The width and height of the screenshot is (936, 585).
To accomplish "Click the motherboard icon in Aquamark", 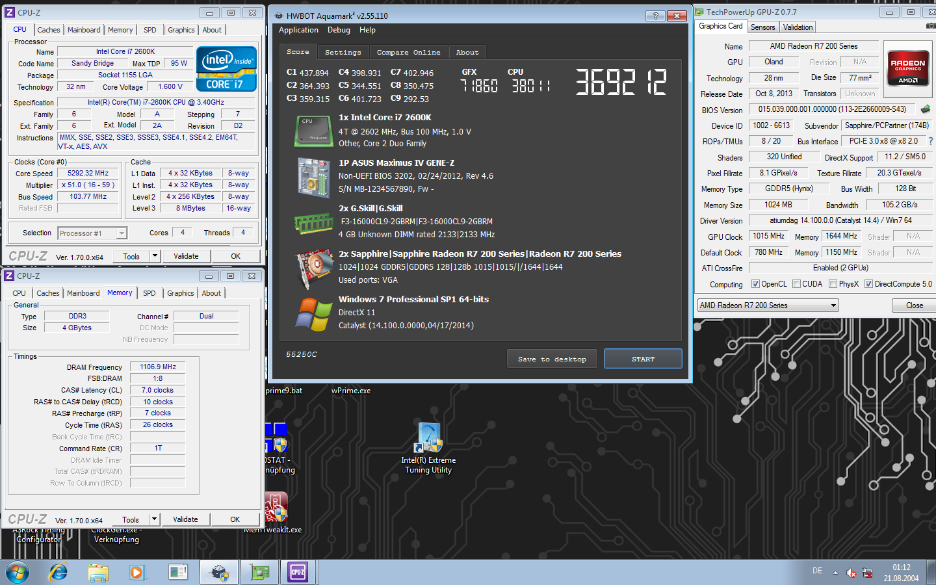I will click(314, 177).
